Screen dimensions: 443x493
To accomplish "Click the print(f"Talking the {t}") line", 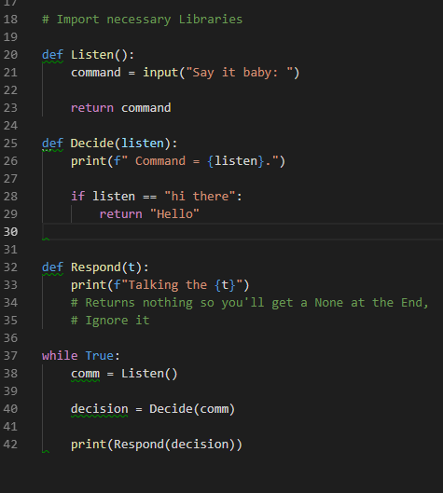I will pyautogui.click(x=159, y=285).
